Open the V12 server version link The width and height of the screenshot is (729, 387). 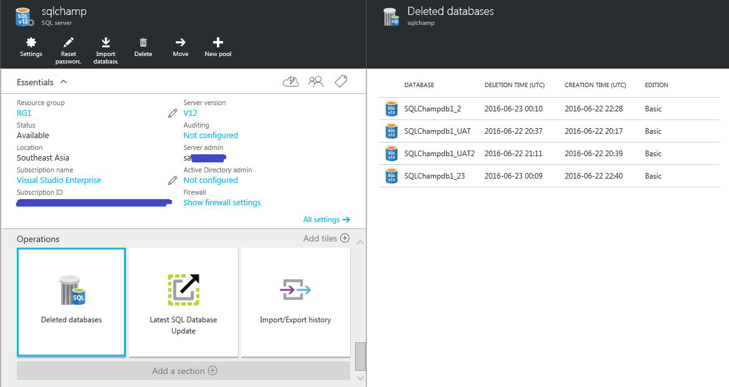190,113
